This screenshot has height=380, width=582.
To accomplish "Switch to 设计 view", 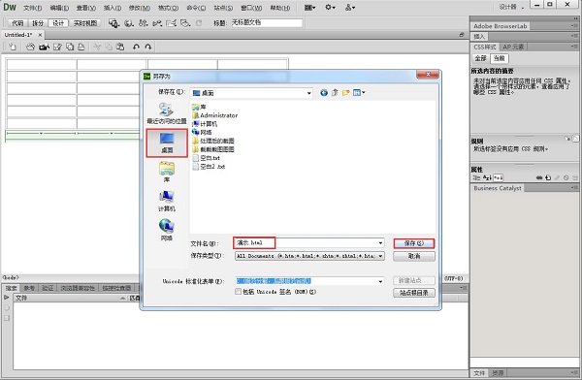I will point(58,23).
